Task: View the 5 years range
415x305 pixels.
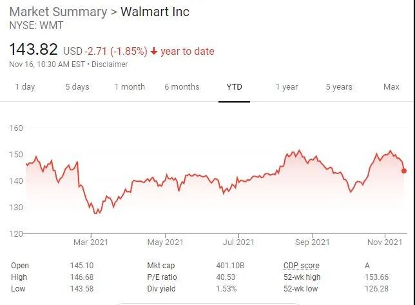Action: (339, 87)
